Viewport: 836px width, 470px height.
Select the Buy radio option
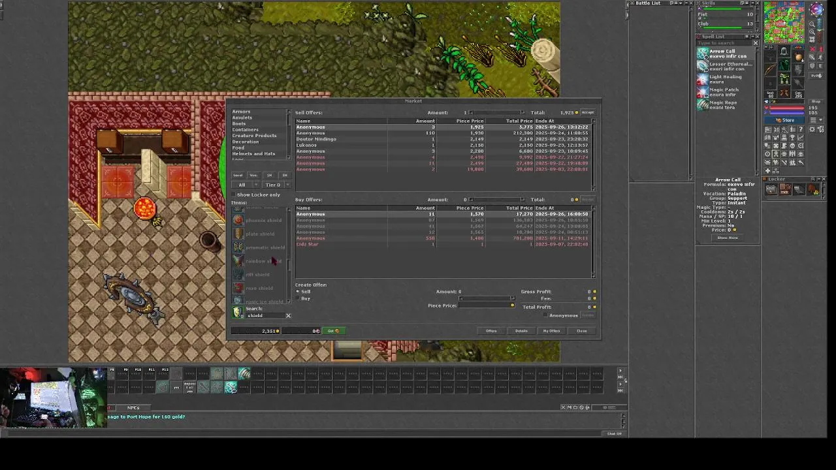coord(298,299)
